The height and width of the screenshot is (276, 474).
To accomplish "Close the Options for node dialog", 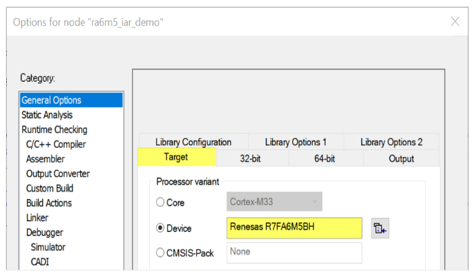I will pyautogui.click(x=455, y=21).
